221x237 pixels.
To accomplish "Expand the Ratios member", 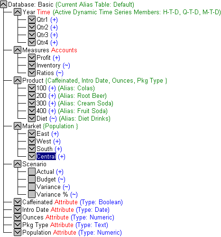I will [x=32, y=73].
